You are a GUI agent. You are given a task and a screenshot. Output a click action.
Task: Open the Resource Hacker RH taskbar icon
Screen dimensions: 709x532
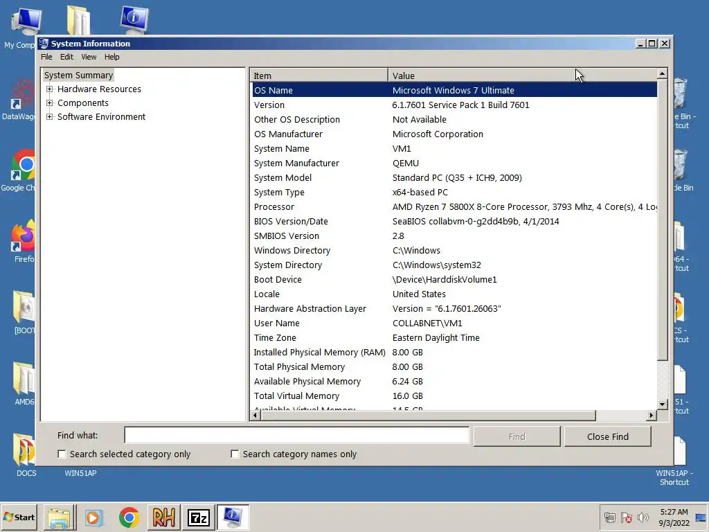[163, 517]
